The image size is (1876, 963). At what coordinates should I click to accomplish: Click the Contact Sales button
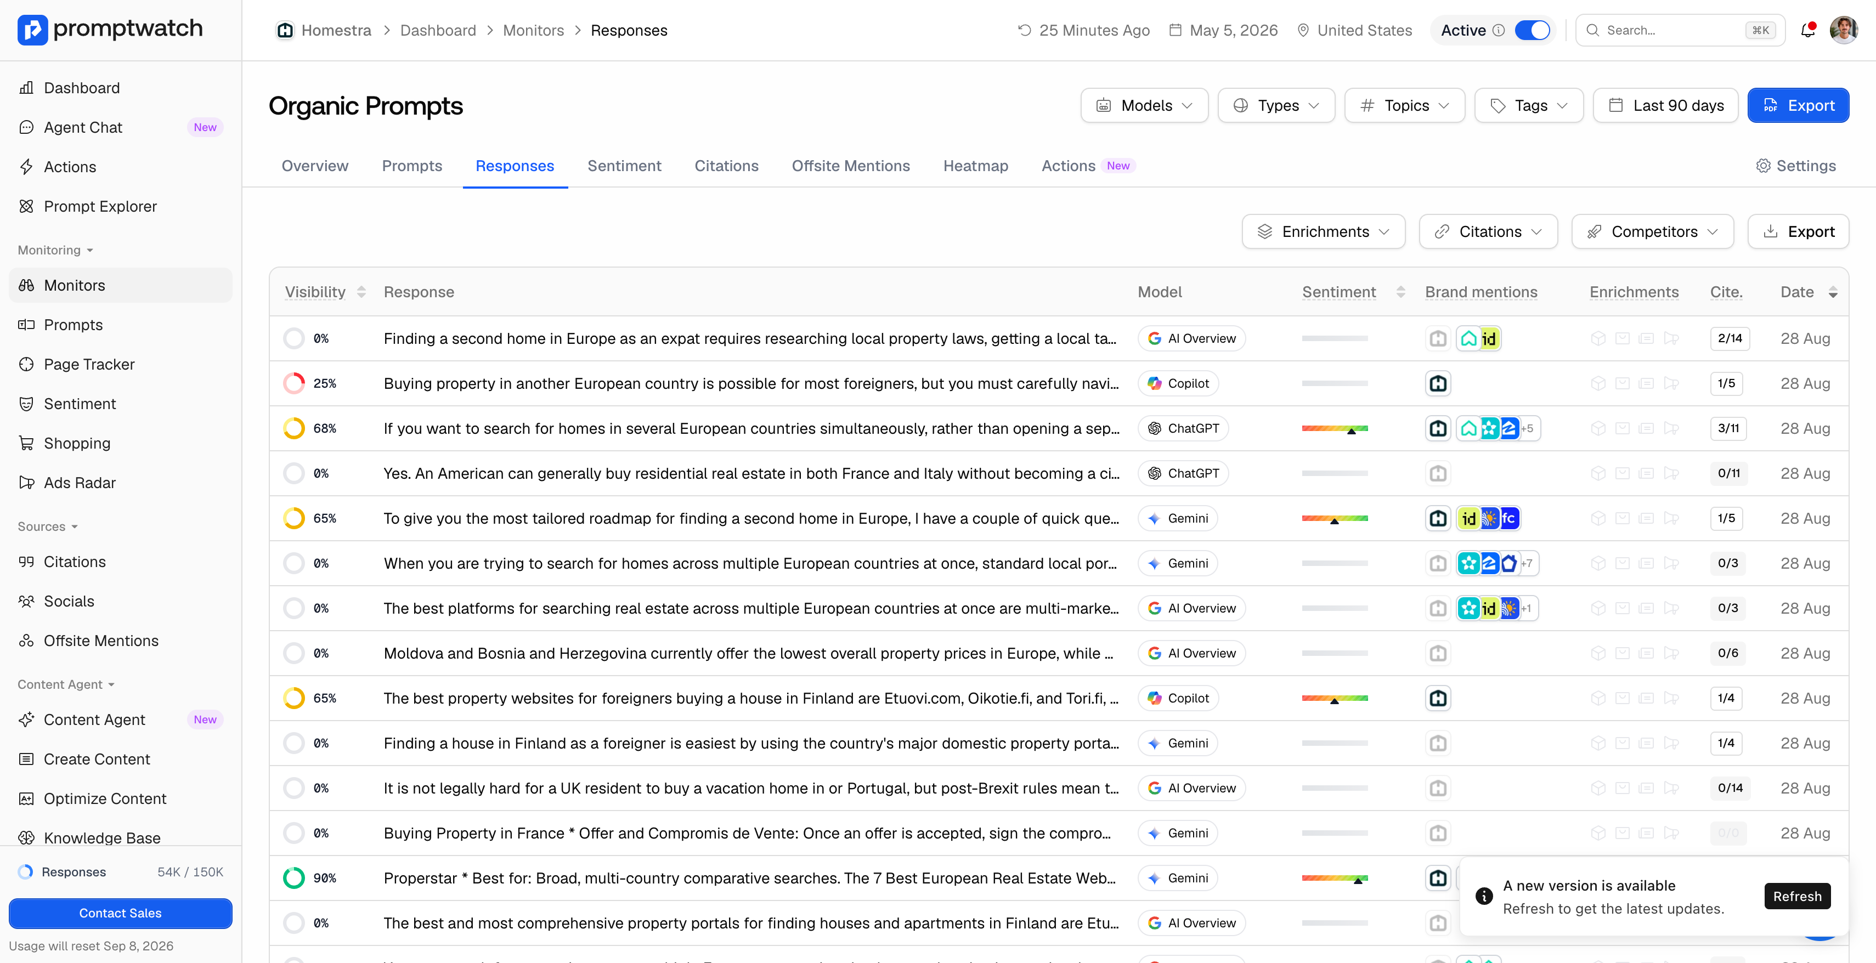120,913
